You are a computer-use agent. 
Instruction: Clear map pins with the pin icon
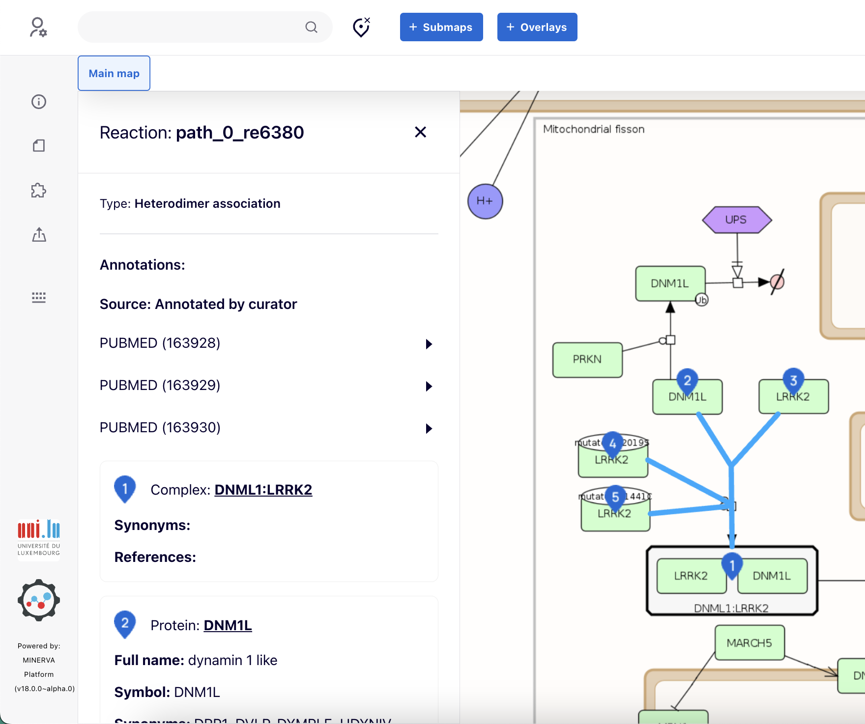361,27
